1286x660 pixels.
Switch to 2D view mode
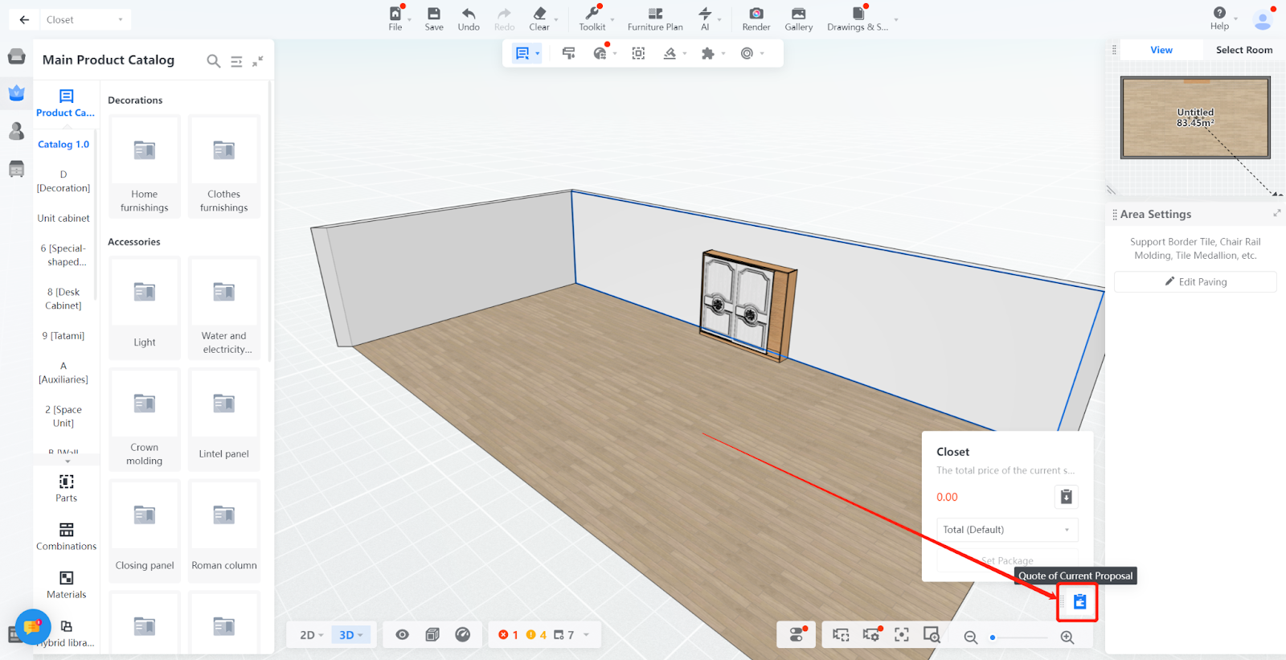point(311,635)
